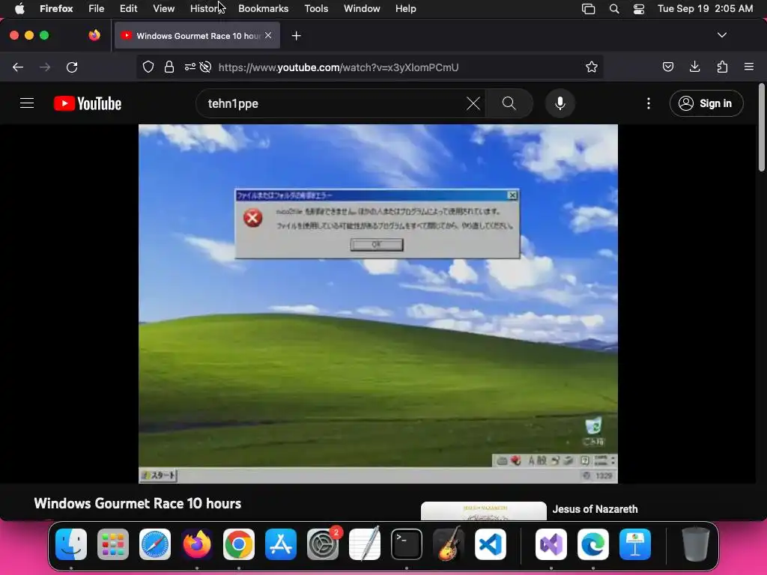This screenshot has height=575, width=767.
Task: Open Visual Studio Code from the Dock
Action: click(491, 544)
